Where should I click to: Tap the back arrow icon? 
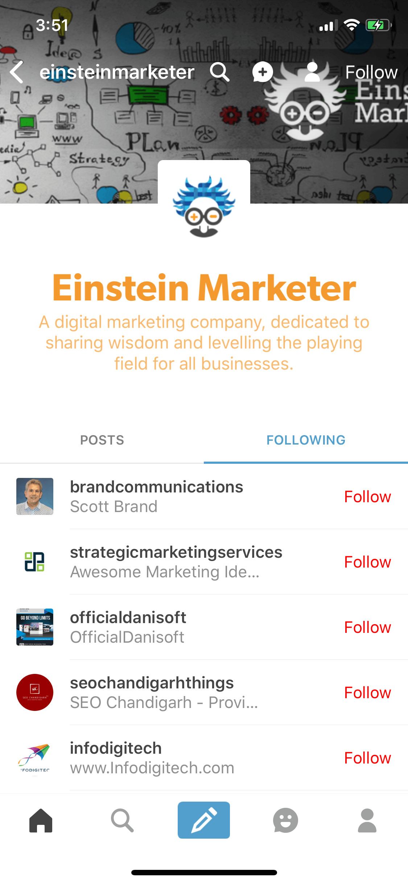click(17, 72)
